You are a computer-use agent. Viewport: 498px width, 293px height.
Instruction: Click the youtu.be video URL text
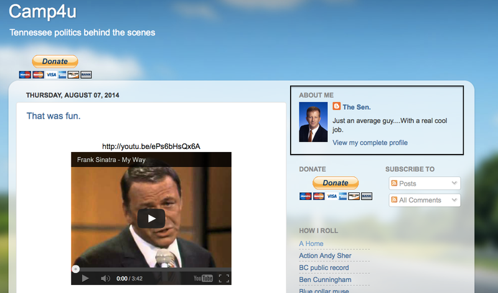coord(151,146)
